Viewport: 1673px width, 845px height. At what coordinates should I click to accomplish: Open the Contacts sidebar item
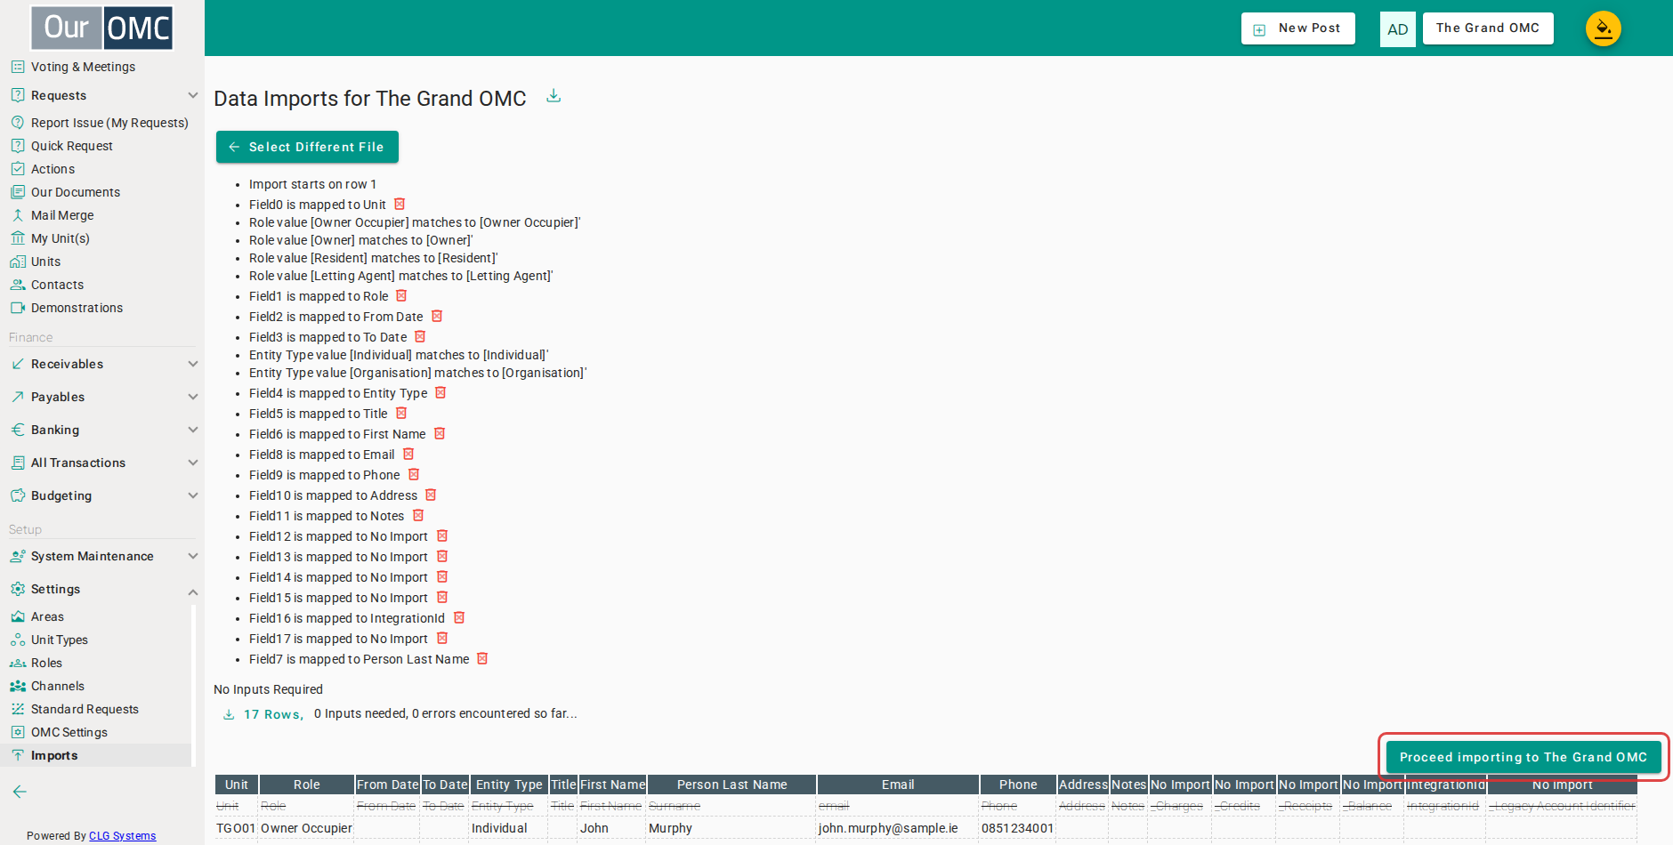[x=57, y=285]
